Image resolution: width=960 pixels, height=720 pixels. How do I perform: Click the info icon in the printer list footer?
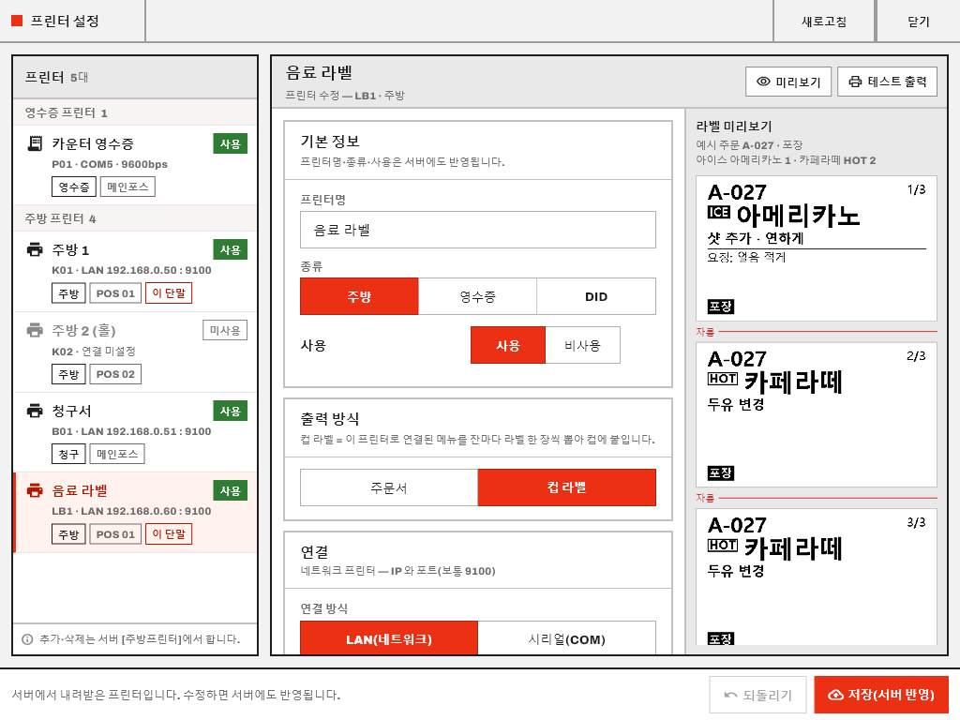pyautogui.click(x=27, y=639)
